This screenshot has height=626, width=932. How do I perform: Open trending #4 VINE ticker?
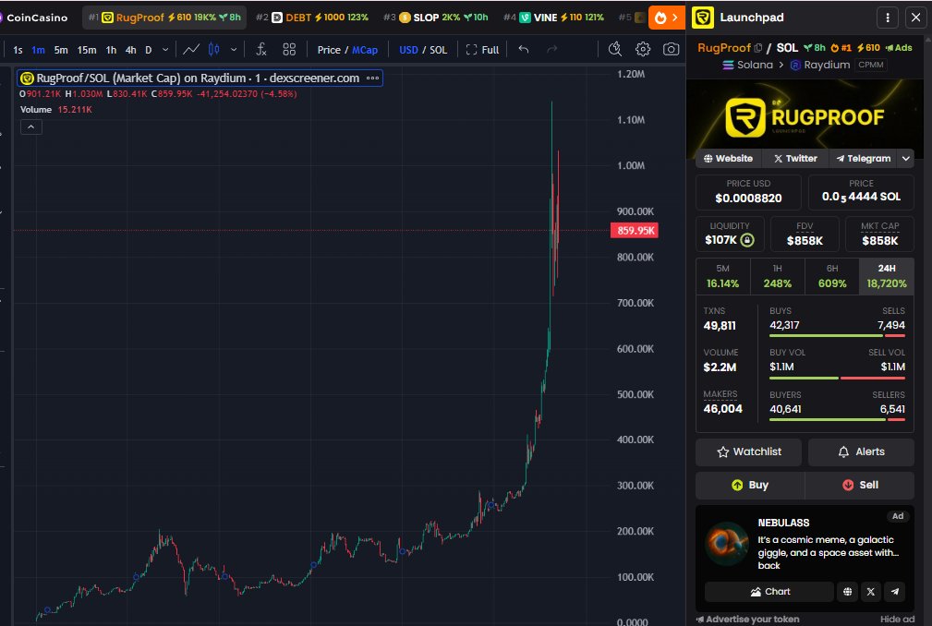[x=553, y=18]
